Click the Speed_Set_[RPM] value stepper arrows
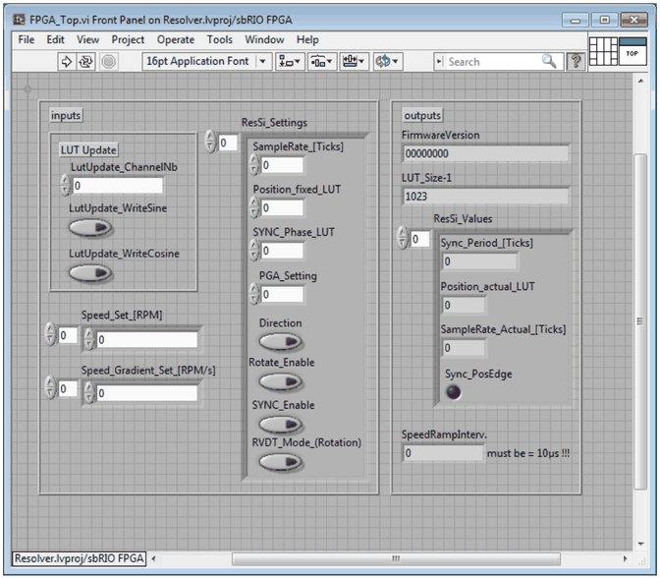This screenshot has width=660, height=578. click(88, 339)
